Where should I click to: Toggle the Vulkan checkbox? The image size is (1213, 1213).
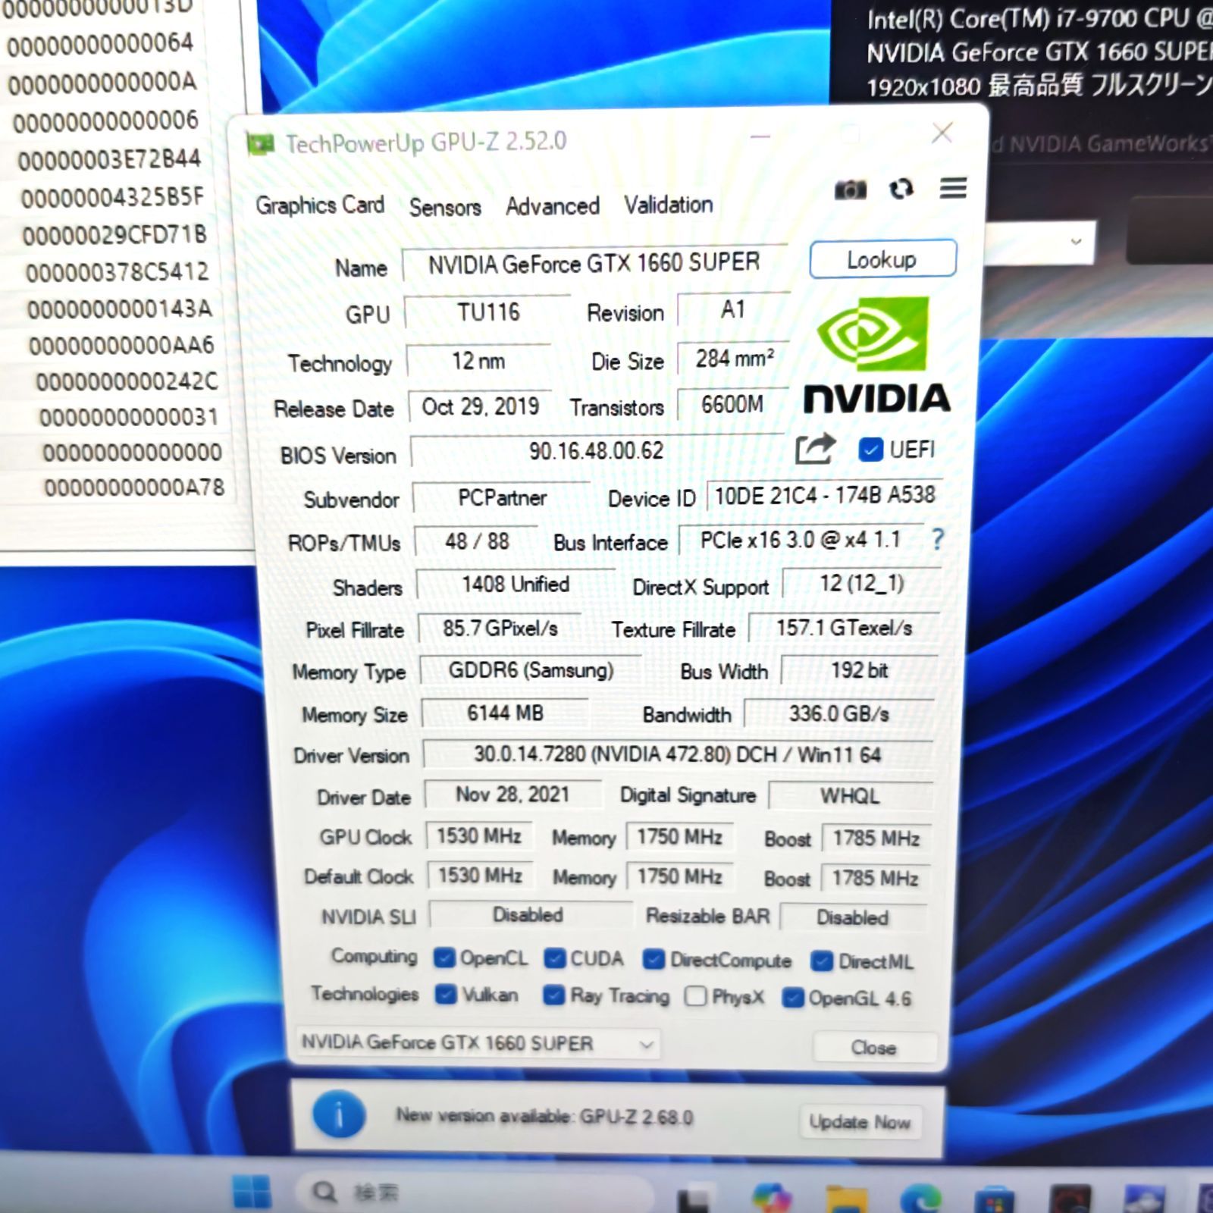pyautogui.click(x=446, y=994)
